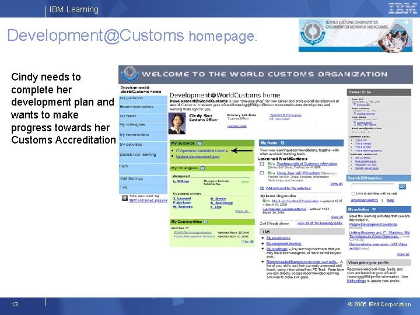Open Using Java with Websphere link

(299, 173)
